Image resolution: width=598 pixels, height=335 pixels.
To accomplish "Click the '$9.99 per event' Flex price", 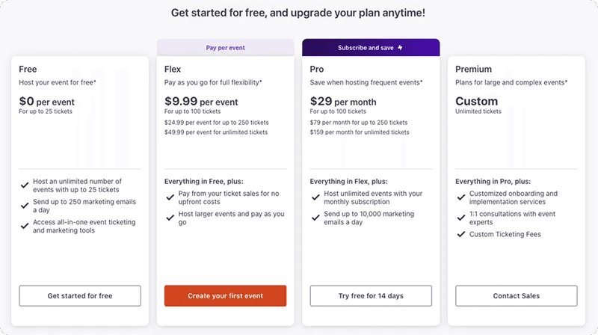I will pos(201,102).
